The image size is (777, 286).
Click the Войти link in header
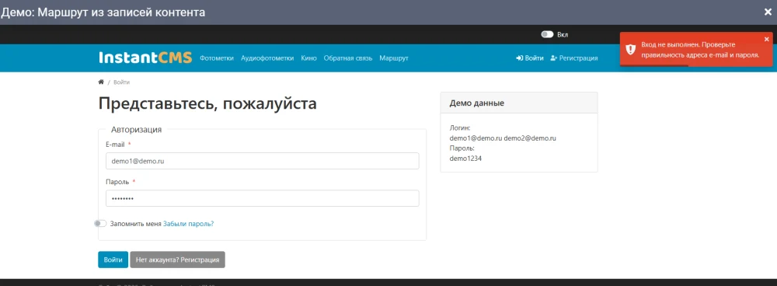530,58
